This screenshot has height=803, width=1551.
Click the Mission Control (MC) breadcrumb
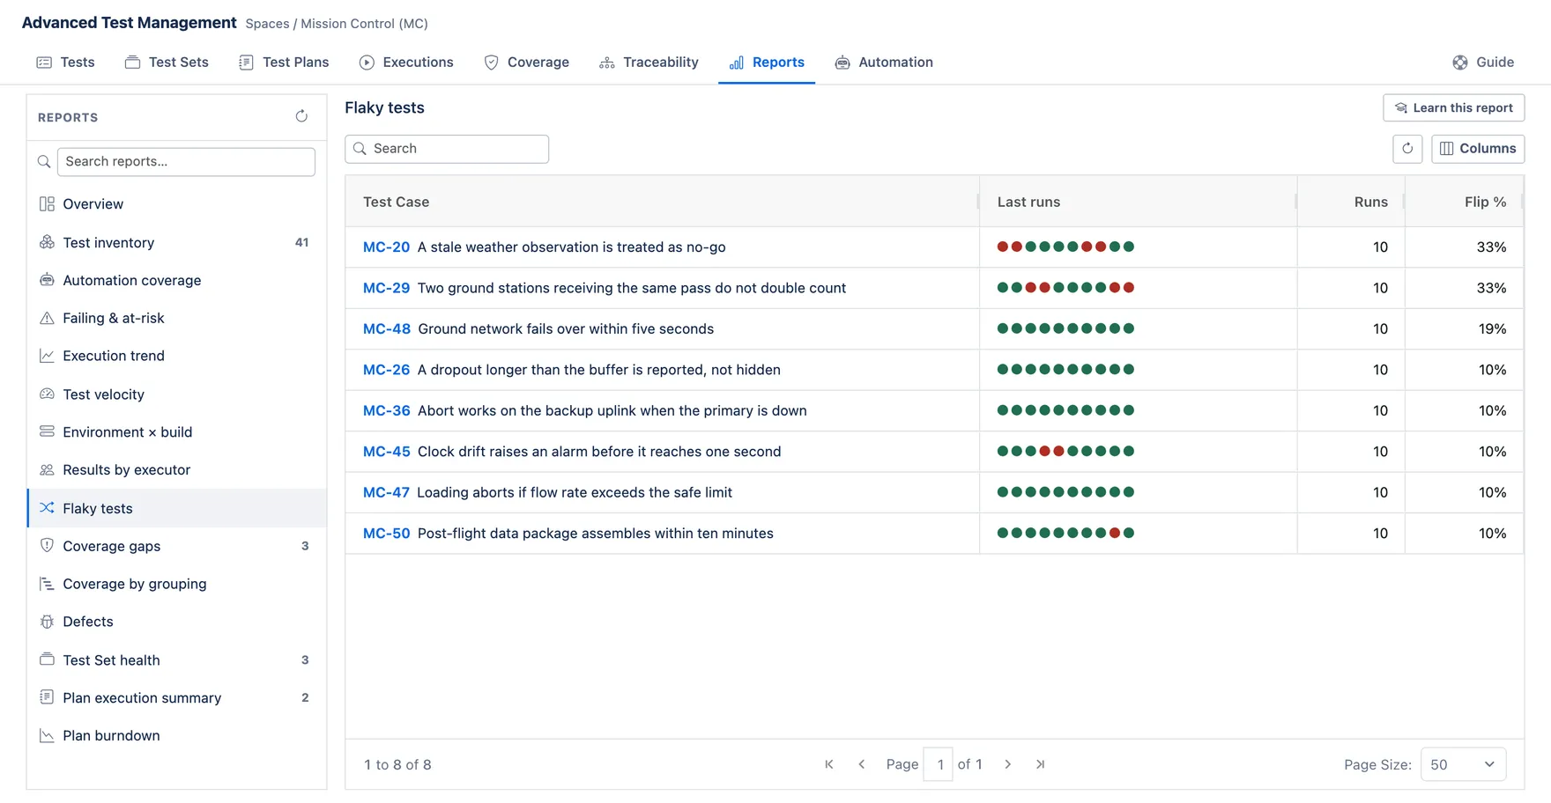pyautogui.click(x=364, y=24)
